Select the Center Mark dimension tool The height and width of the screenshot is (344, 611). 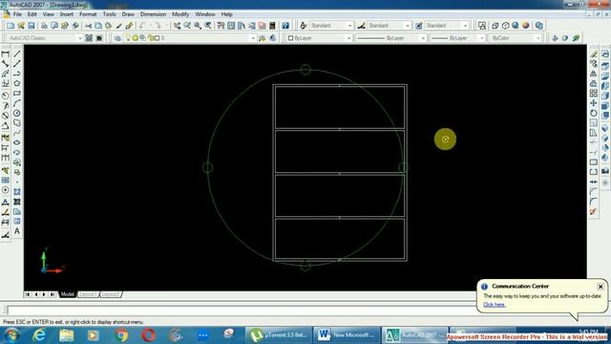6,190
